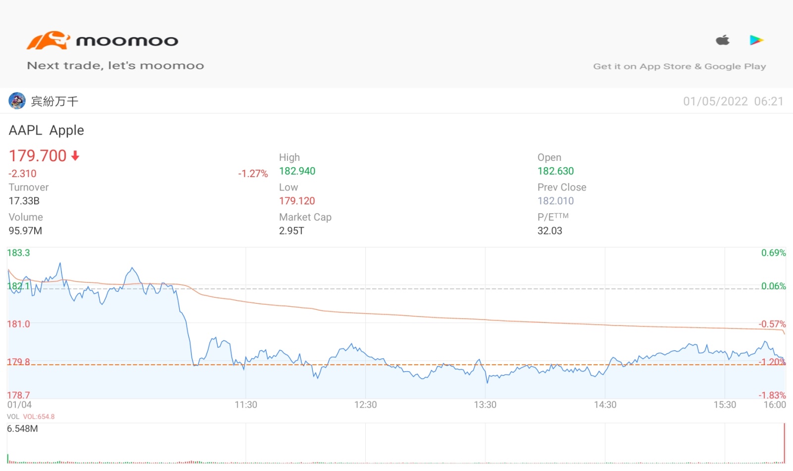Viewport: 793px width, 471px height.
Task: Click the timestamp 01/05/2022 06:21
Action: pyautogui.click(x=734, y=101)
